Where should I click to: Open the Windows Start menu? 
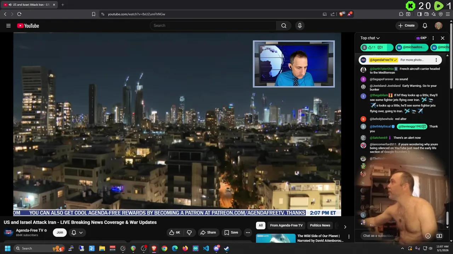[7, 248]
